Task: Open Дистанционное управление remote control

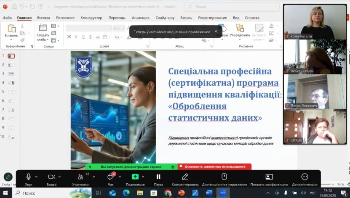Action: tap(224, 177)
